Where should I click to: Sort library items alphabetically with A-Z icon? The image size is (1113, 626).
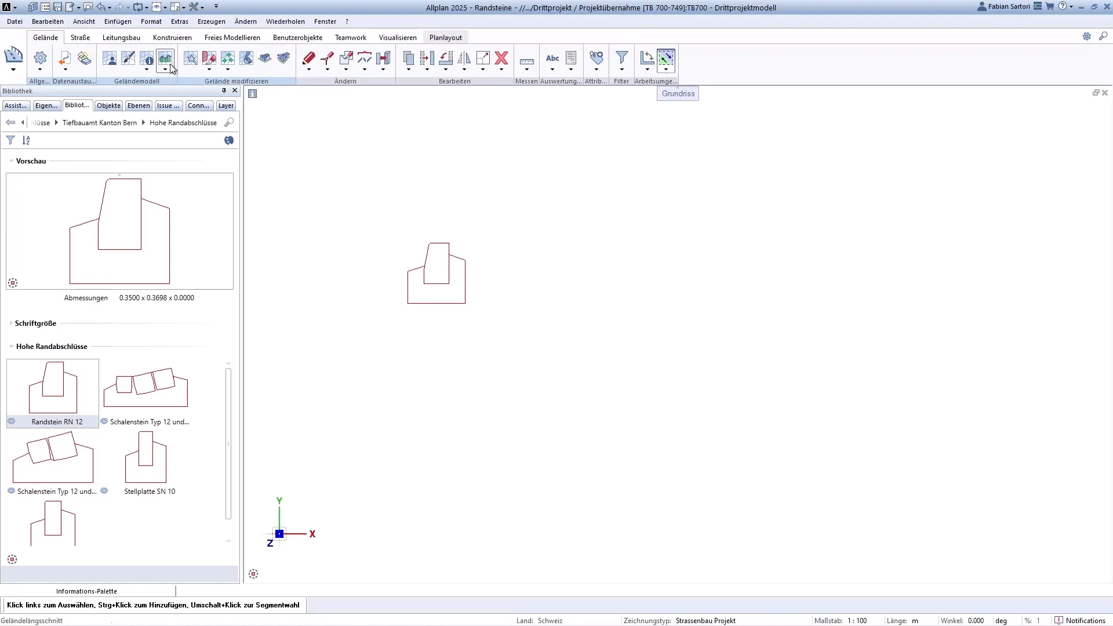point(27,140)
